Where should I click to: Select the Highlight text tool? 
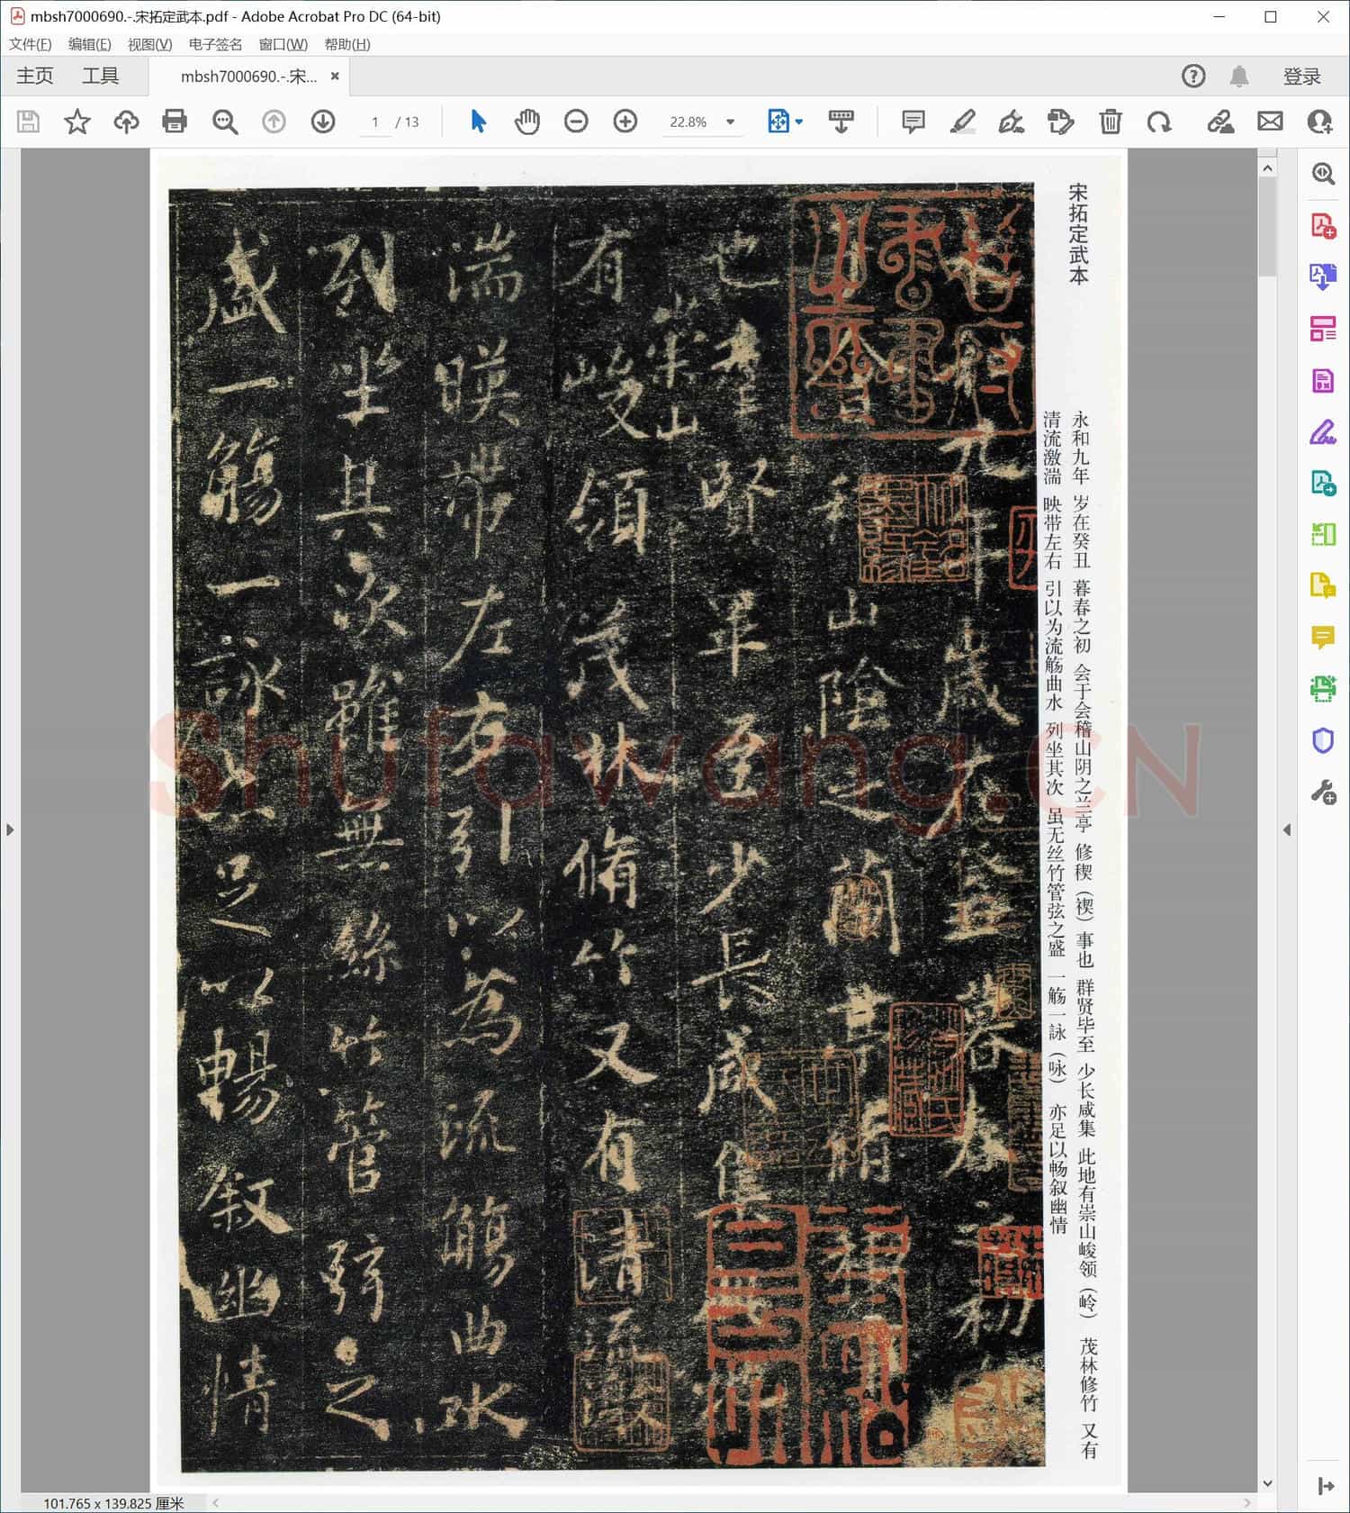point(962,122)
